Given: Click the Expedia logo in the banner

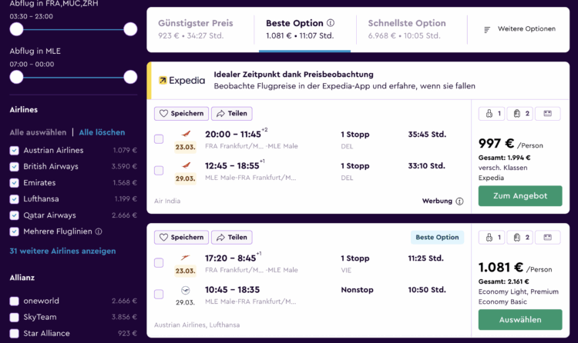Looking at the screenshot, I should tap(182, 80).
